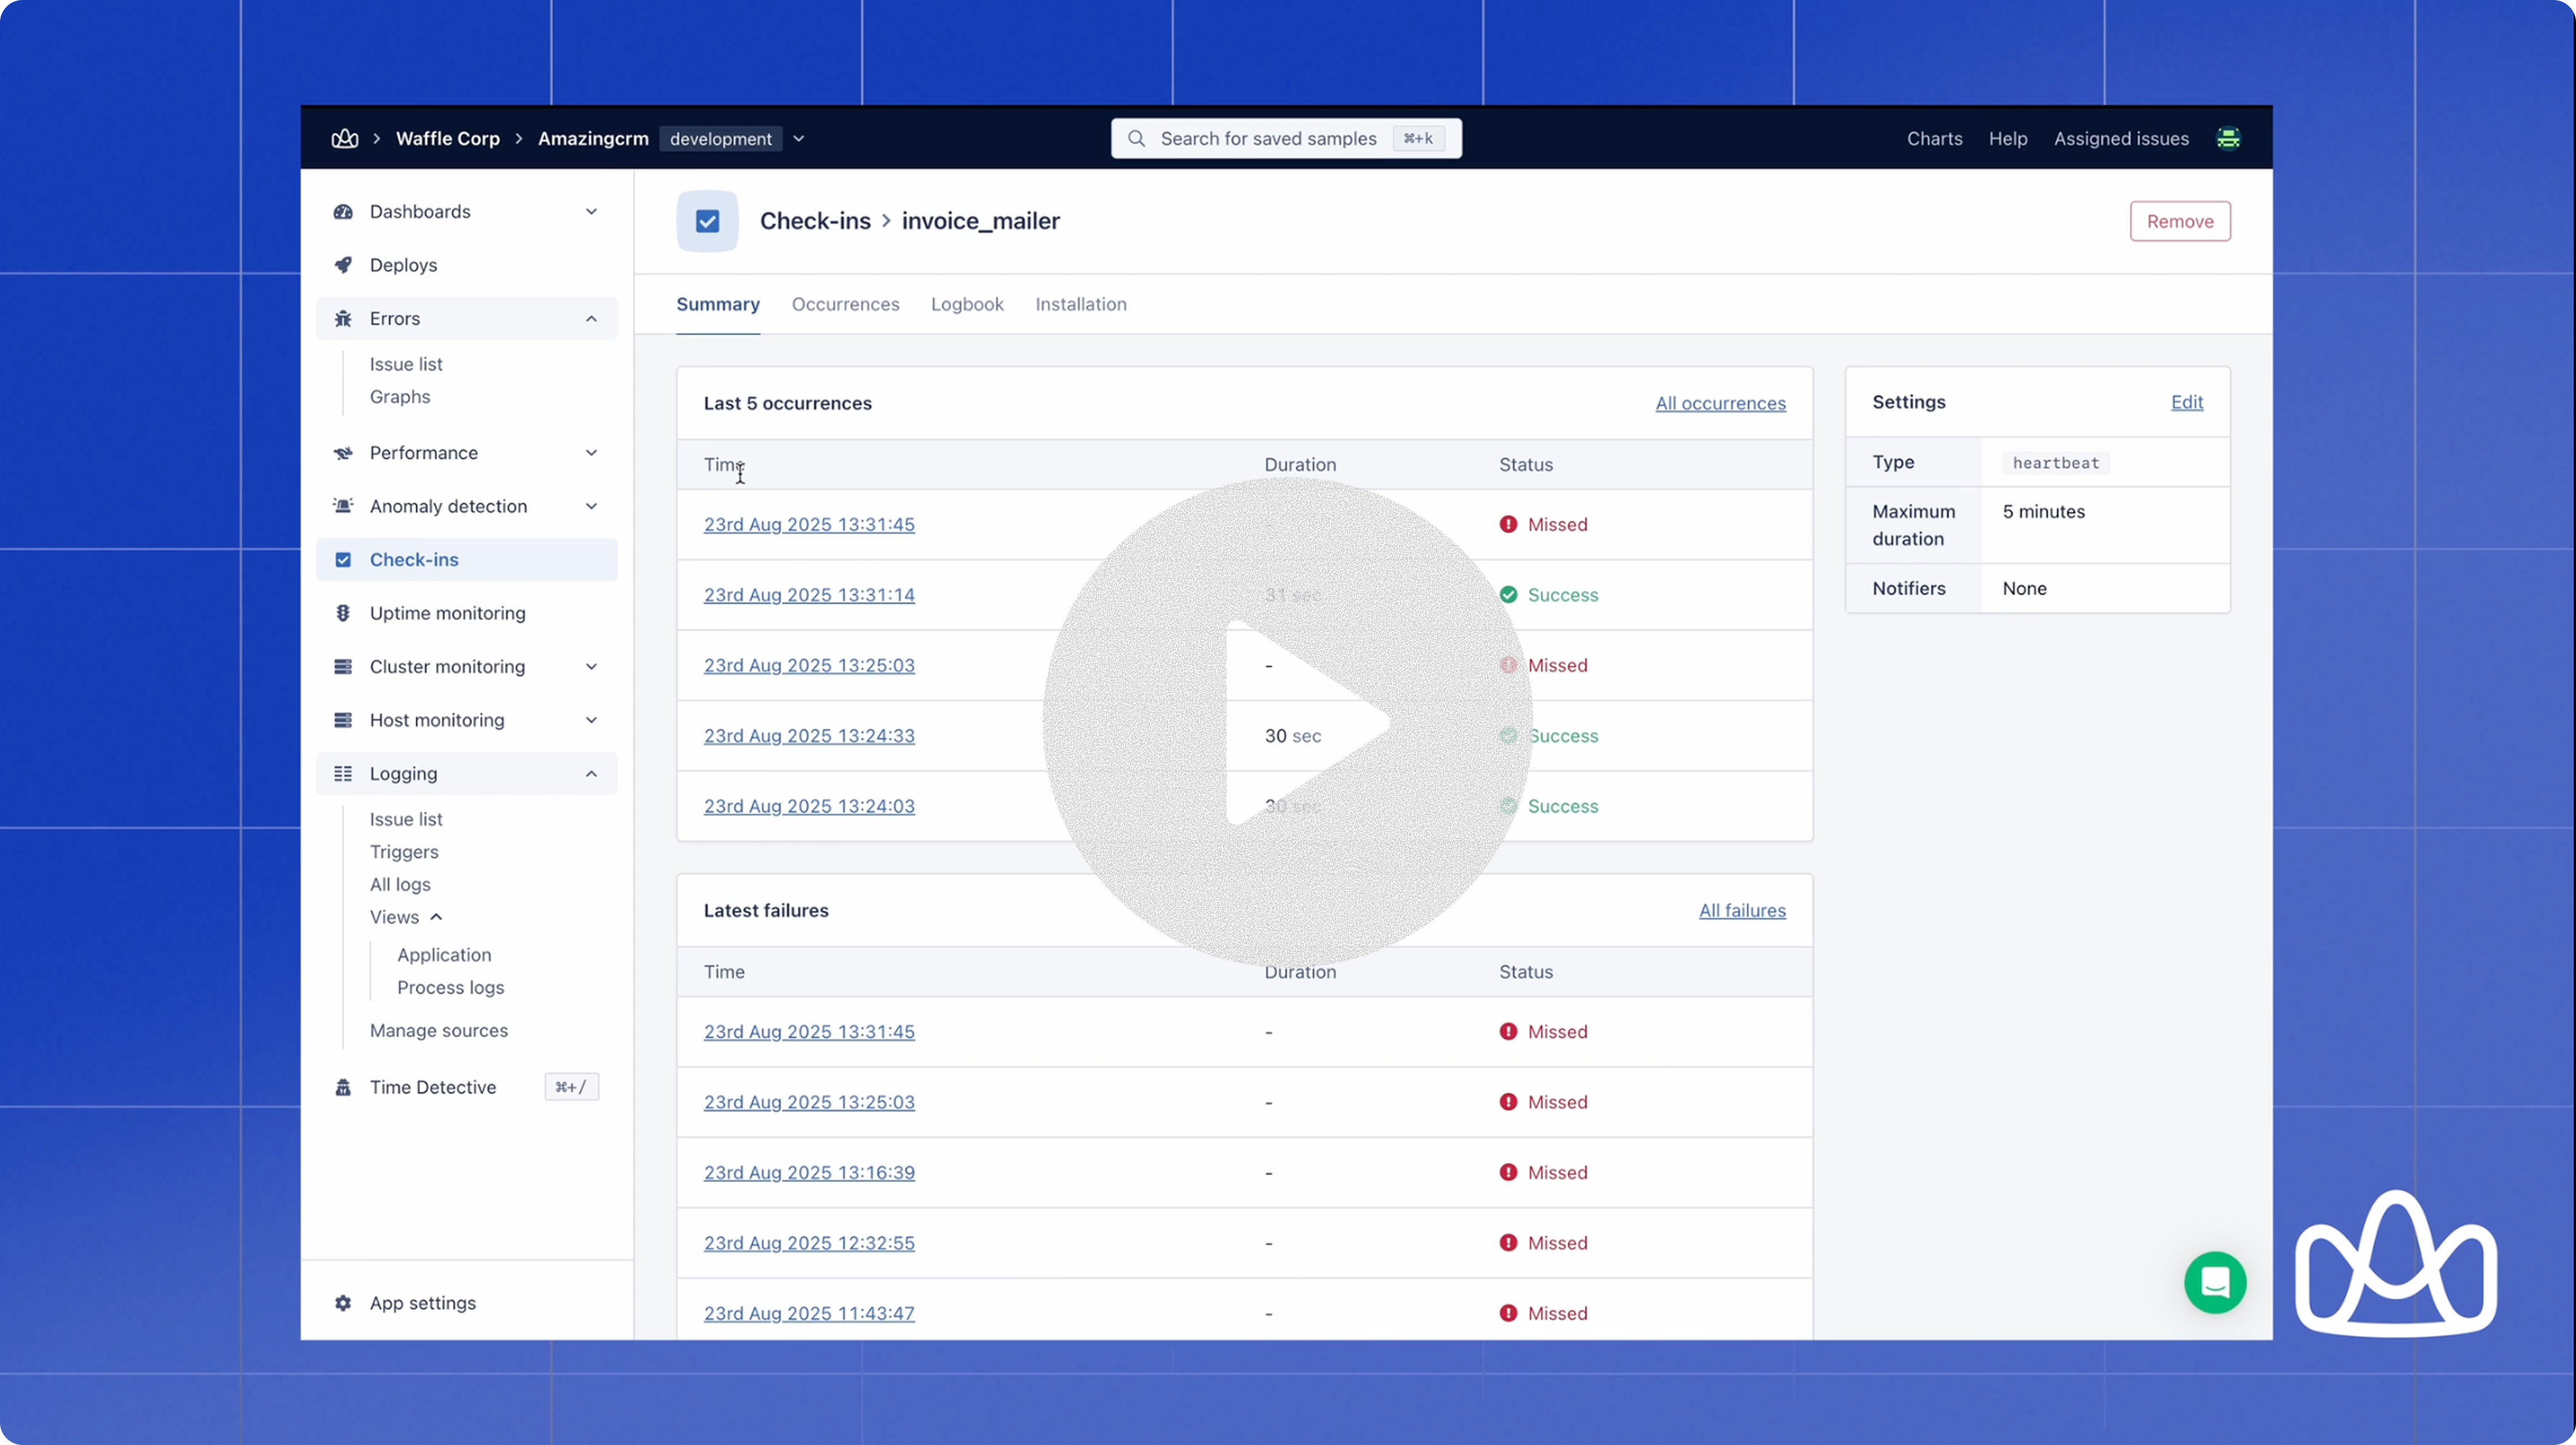
Task: Open the Installation tab
Action: [x=1080, y=304]
